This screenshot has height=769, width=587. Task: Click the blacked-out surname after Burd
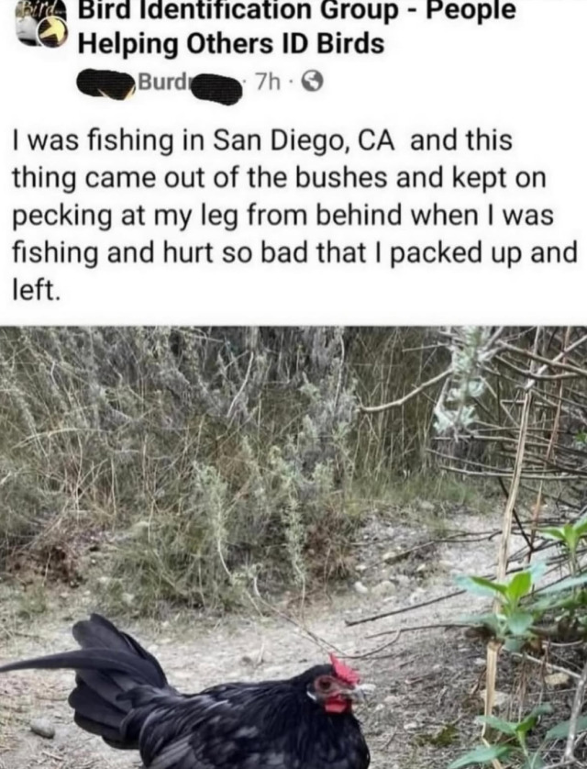[x=217, y=87]
